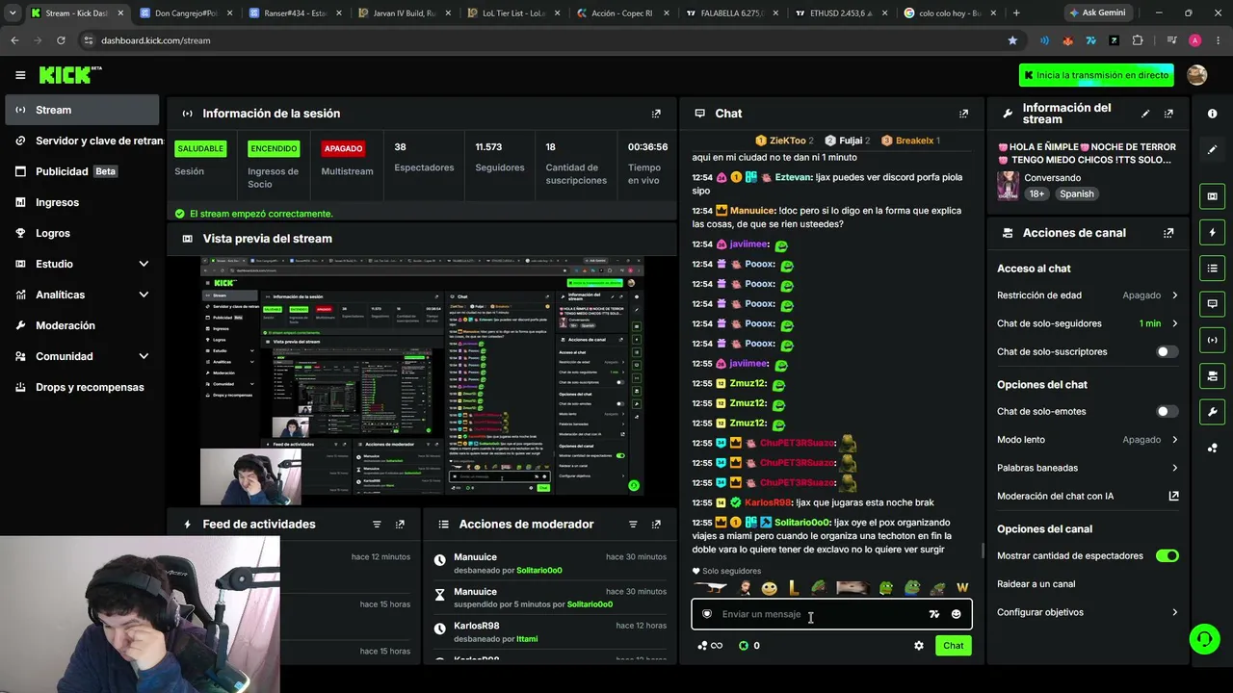Pop out the Acciones de canal panel
The width and height of the screenshot is (1233, 693).
pos(1168,233)
